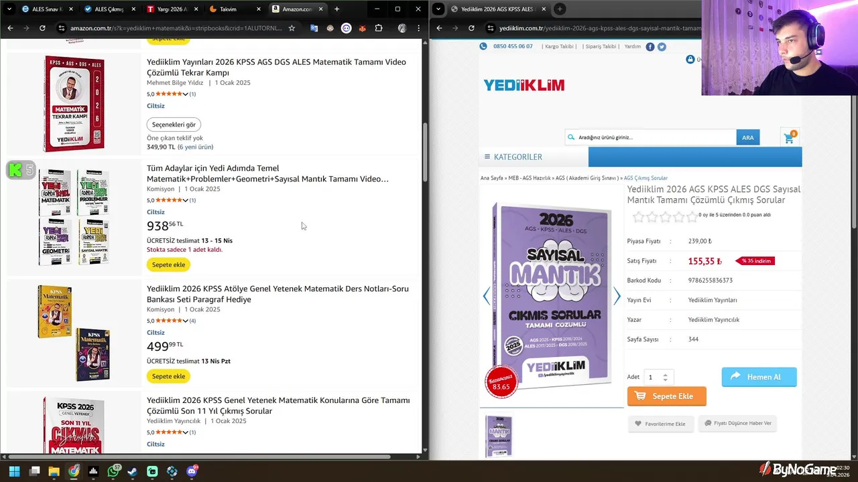This screenshot has width=858, height=482.
Task: Open the '6 yeni ürün' offers link
Action: point(196,147)
